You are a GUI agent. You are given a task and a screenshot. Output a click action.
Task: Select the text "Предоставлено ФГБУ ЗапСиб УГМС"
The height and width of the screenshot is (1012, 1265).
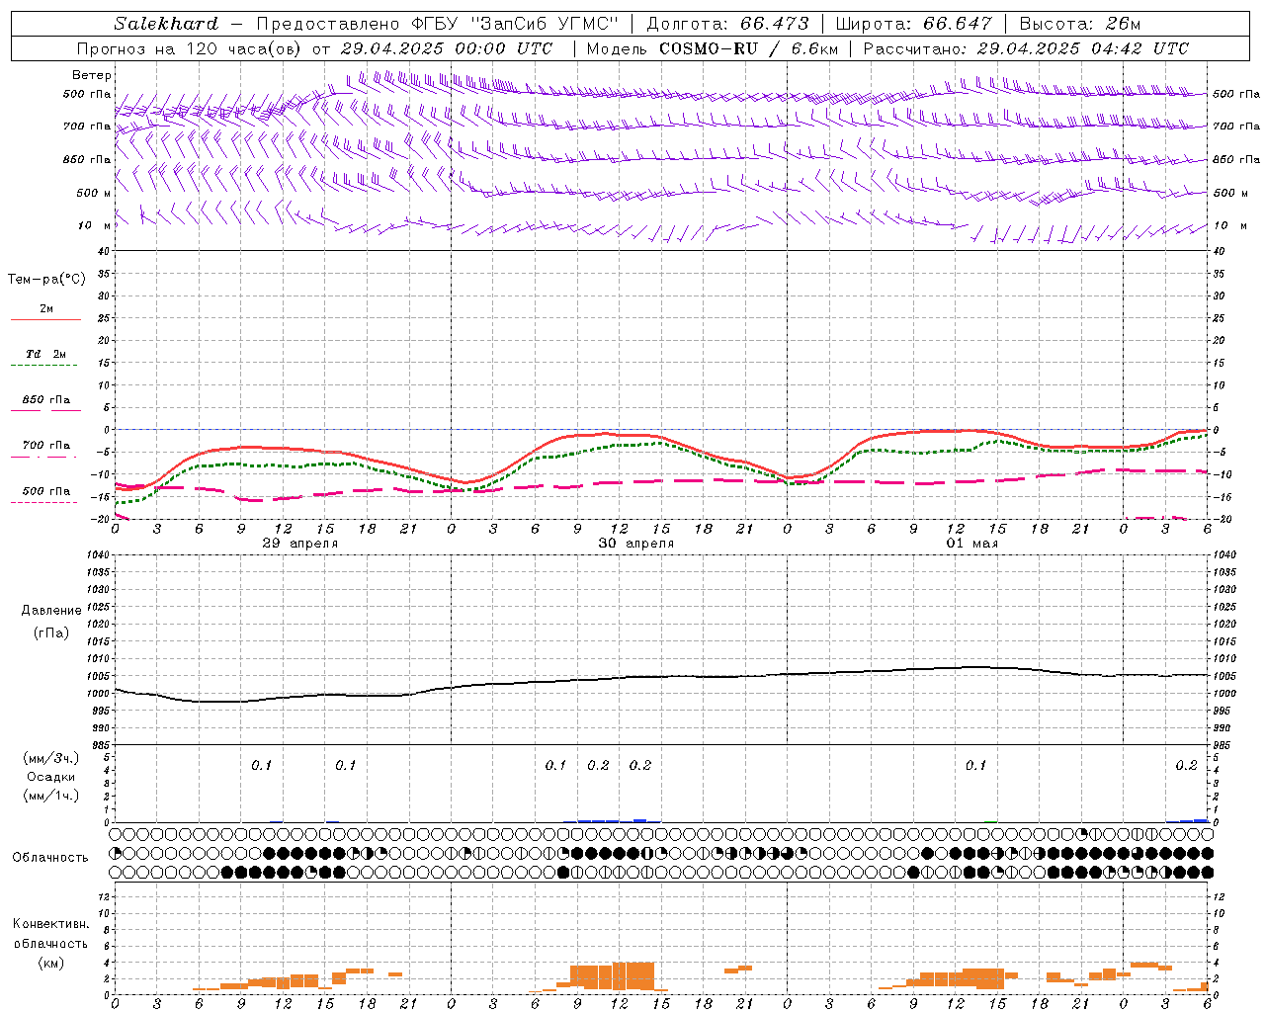click(437, 24)
